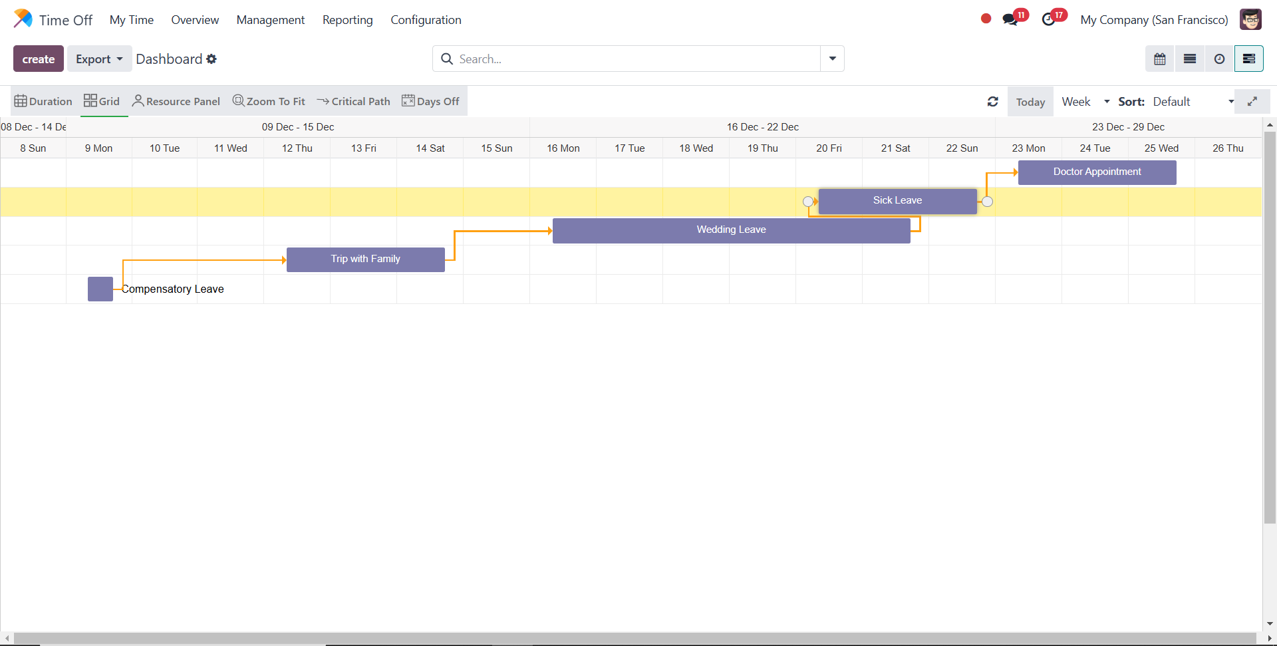Image resolution: width=1277 pixels, height=646 pixels.
Task: Switch to calendar view icon
Action: 1159,59
